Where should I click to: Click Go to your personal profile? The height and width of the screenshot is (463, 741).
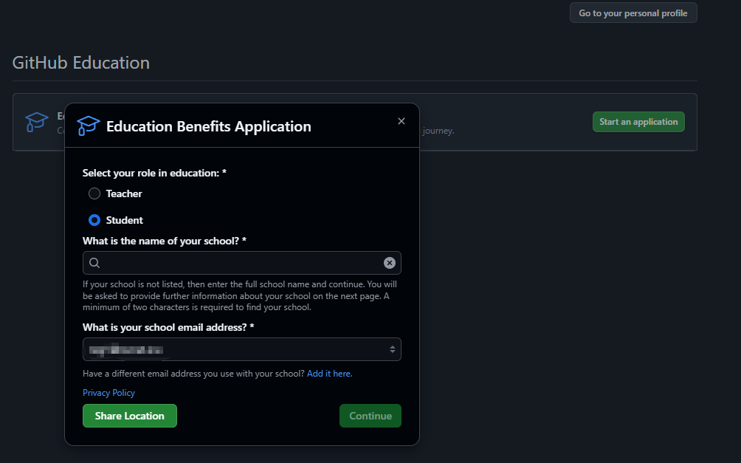point(633,13)
